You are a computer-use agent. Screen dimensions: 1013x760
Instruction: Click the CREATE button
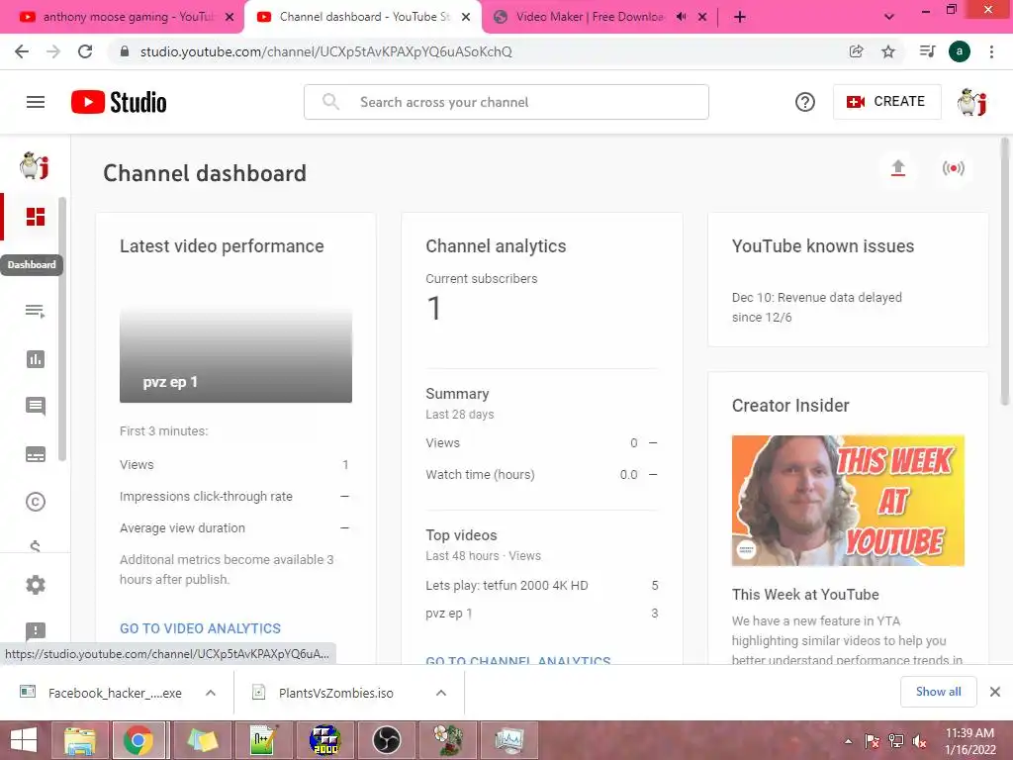click(x=886, y=102)
